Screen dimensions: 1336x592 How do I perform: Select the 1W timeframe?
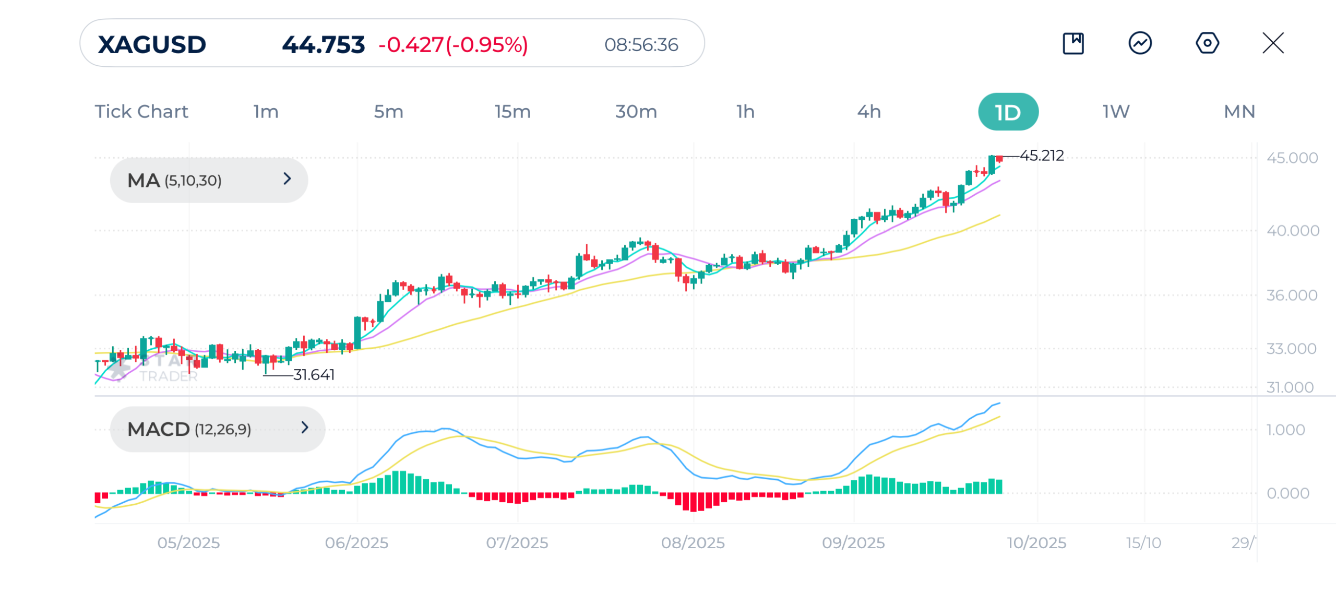(x=1116, y=112)
